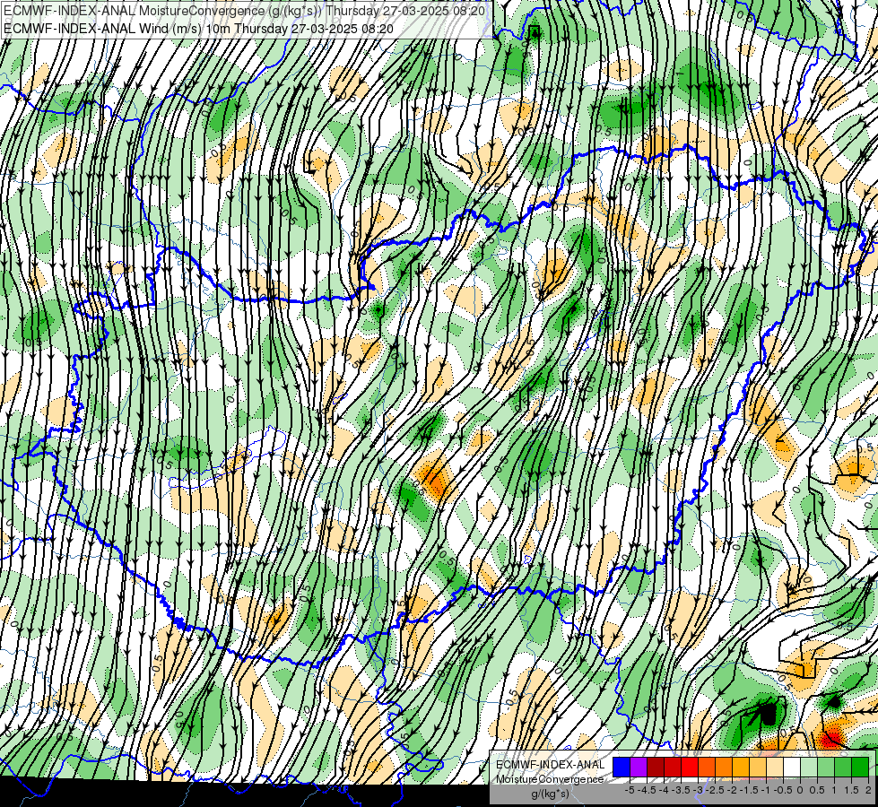Click the blue legend swatch left of -5

point(622,768)
